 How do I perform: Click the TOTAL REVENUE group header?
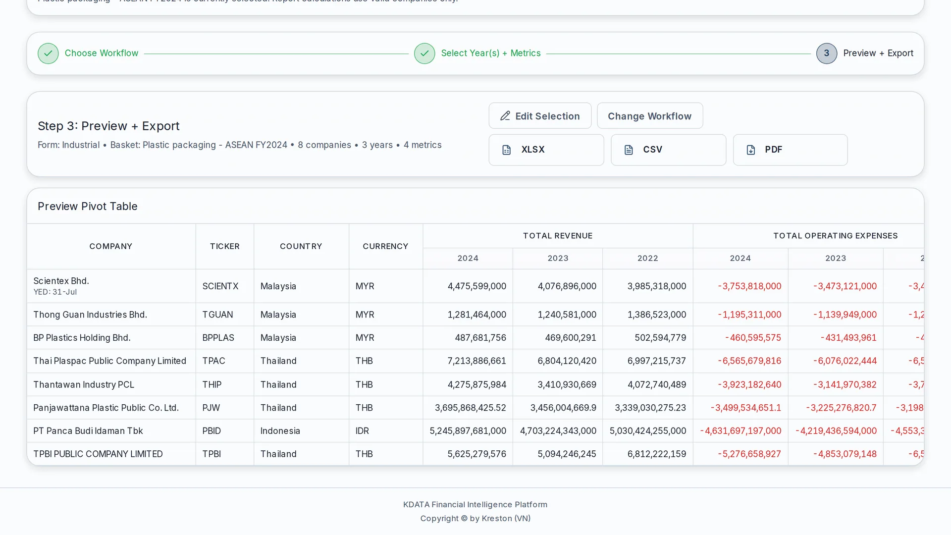click(x=558, y=236)
